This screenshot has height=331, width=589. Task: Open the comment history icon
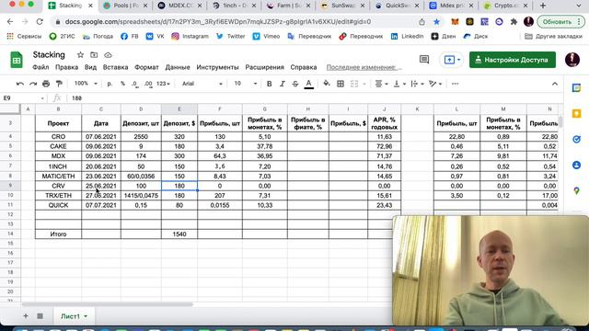coord(424,60)
